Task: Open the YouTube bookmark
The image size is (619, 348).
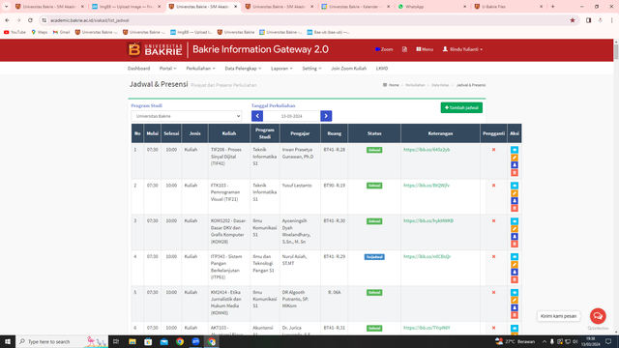Action: coord(15,32)
